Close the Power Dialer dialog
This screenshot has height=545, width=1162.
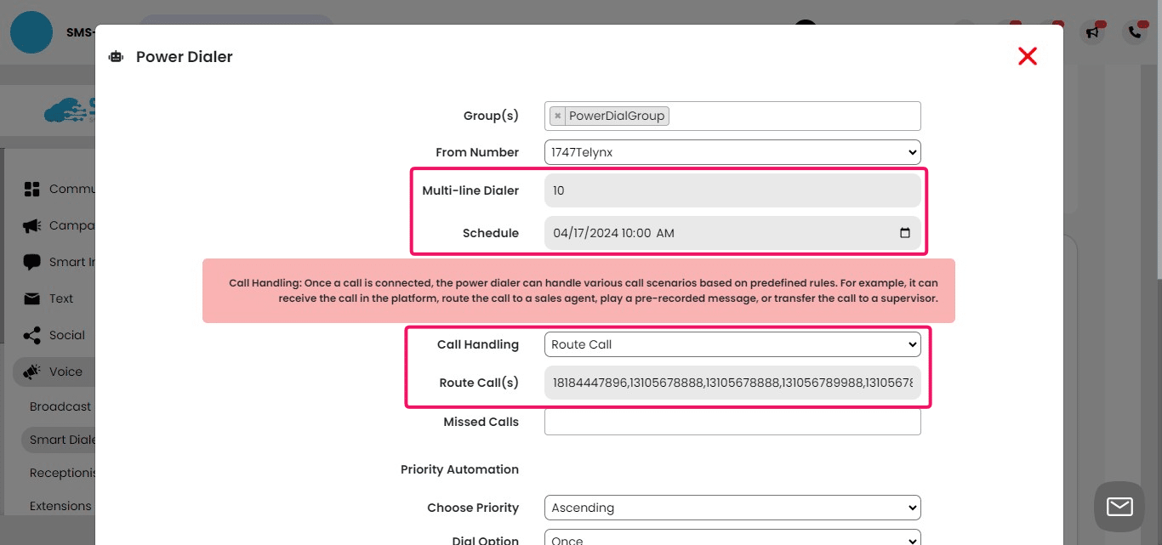[x=1028, y=56]
